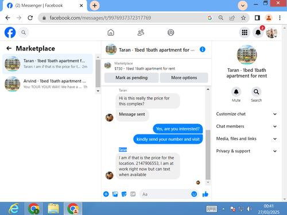The height and width of the screenshot is (215, 287).
Task: Click the Google icon in address bar
Action: coord(210,18)
